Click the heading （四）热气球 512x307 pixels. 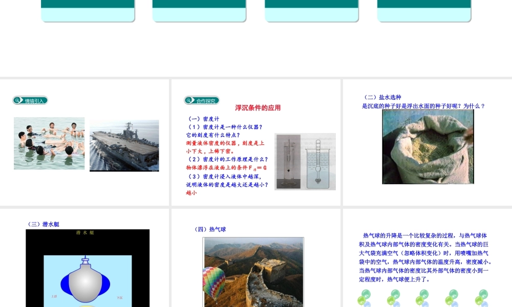tap(209, 229)
